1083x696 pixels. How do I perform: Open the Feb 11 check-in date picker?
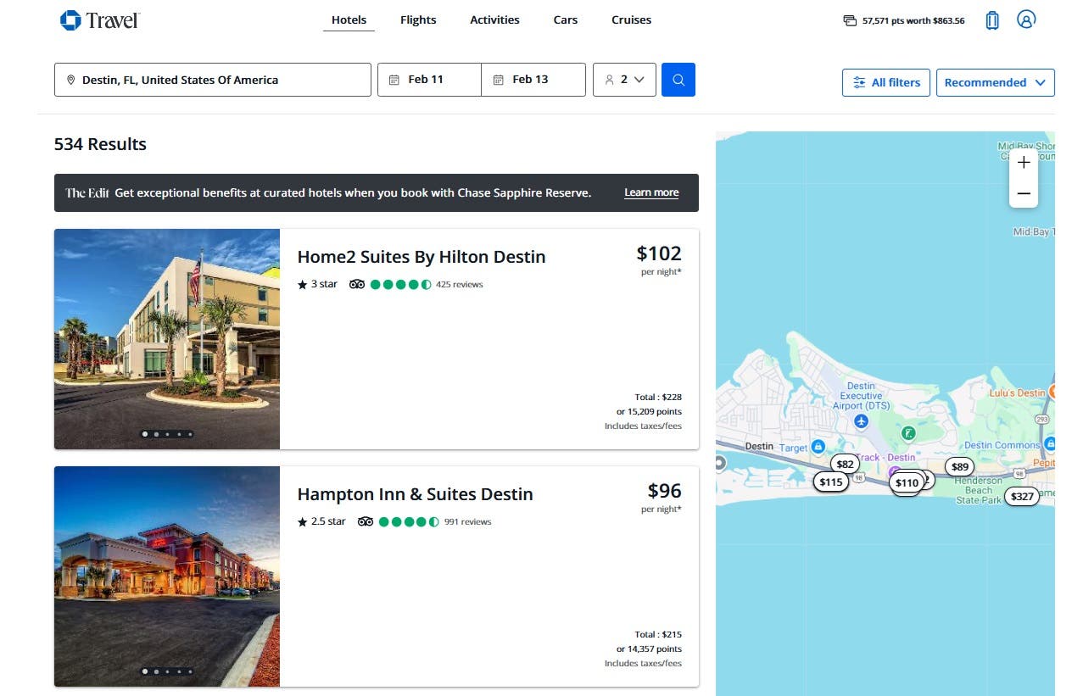(429, 80)
